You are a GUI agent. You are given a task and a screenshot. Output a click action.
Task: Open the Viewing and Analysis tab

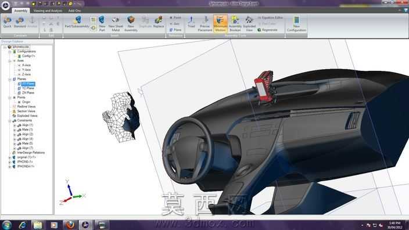[48, 10]
